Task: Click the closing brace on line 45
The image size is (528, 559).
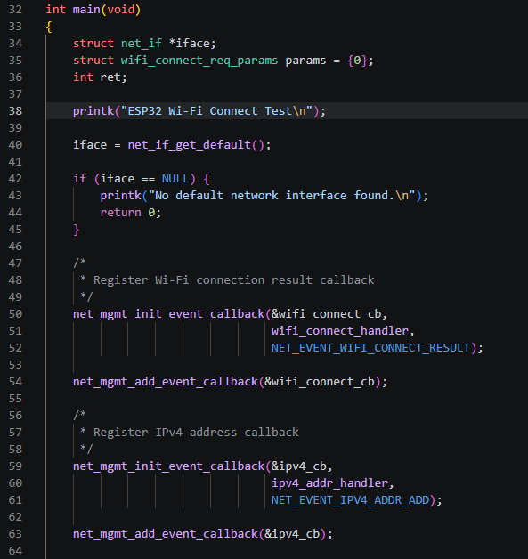Action: [x=76, y=230]
